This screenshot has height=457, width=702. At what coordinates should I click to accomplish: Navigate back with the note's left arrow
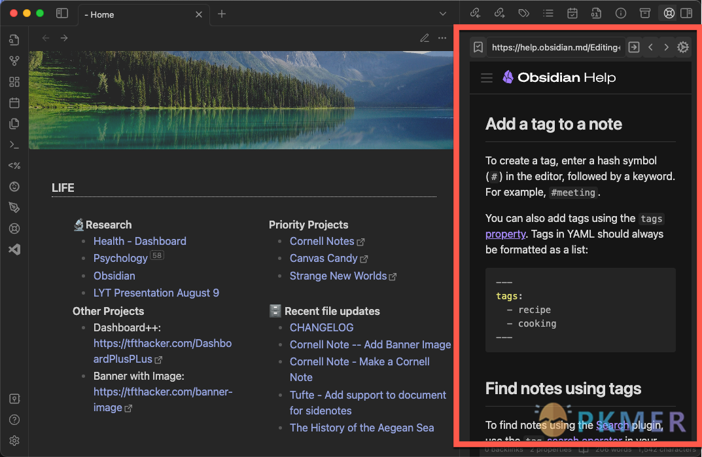(46, 38)
